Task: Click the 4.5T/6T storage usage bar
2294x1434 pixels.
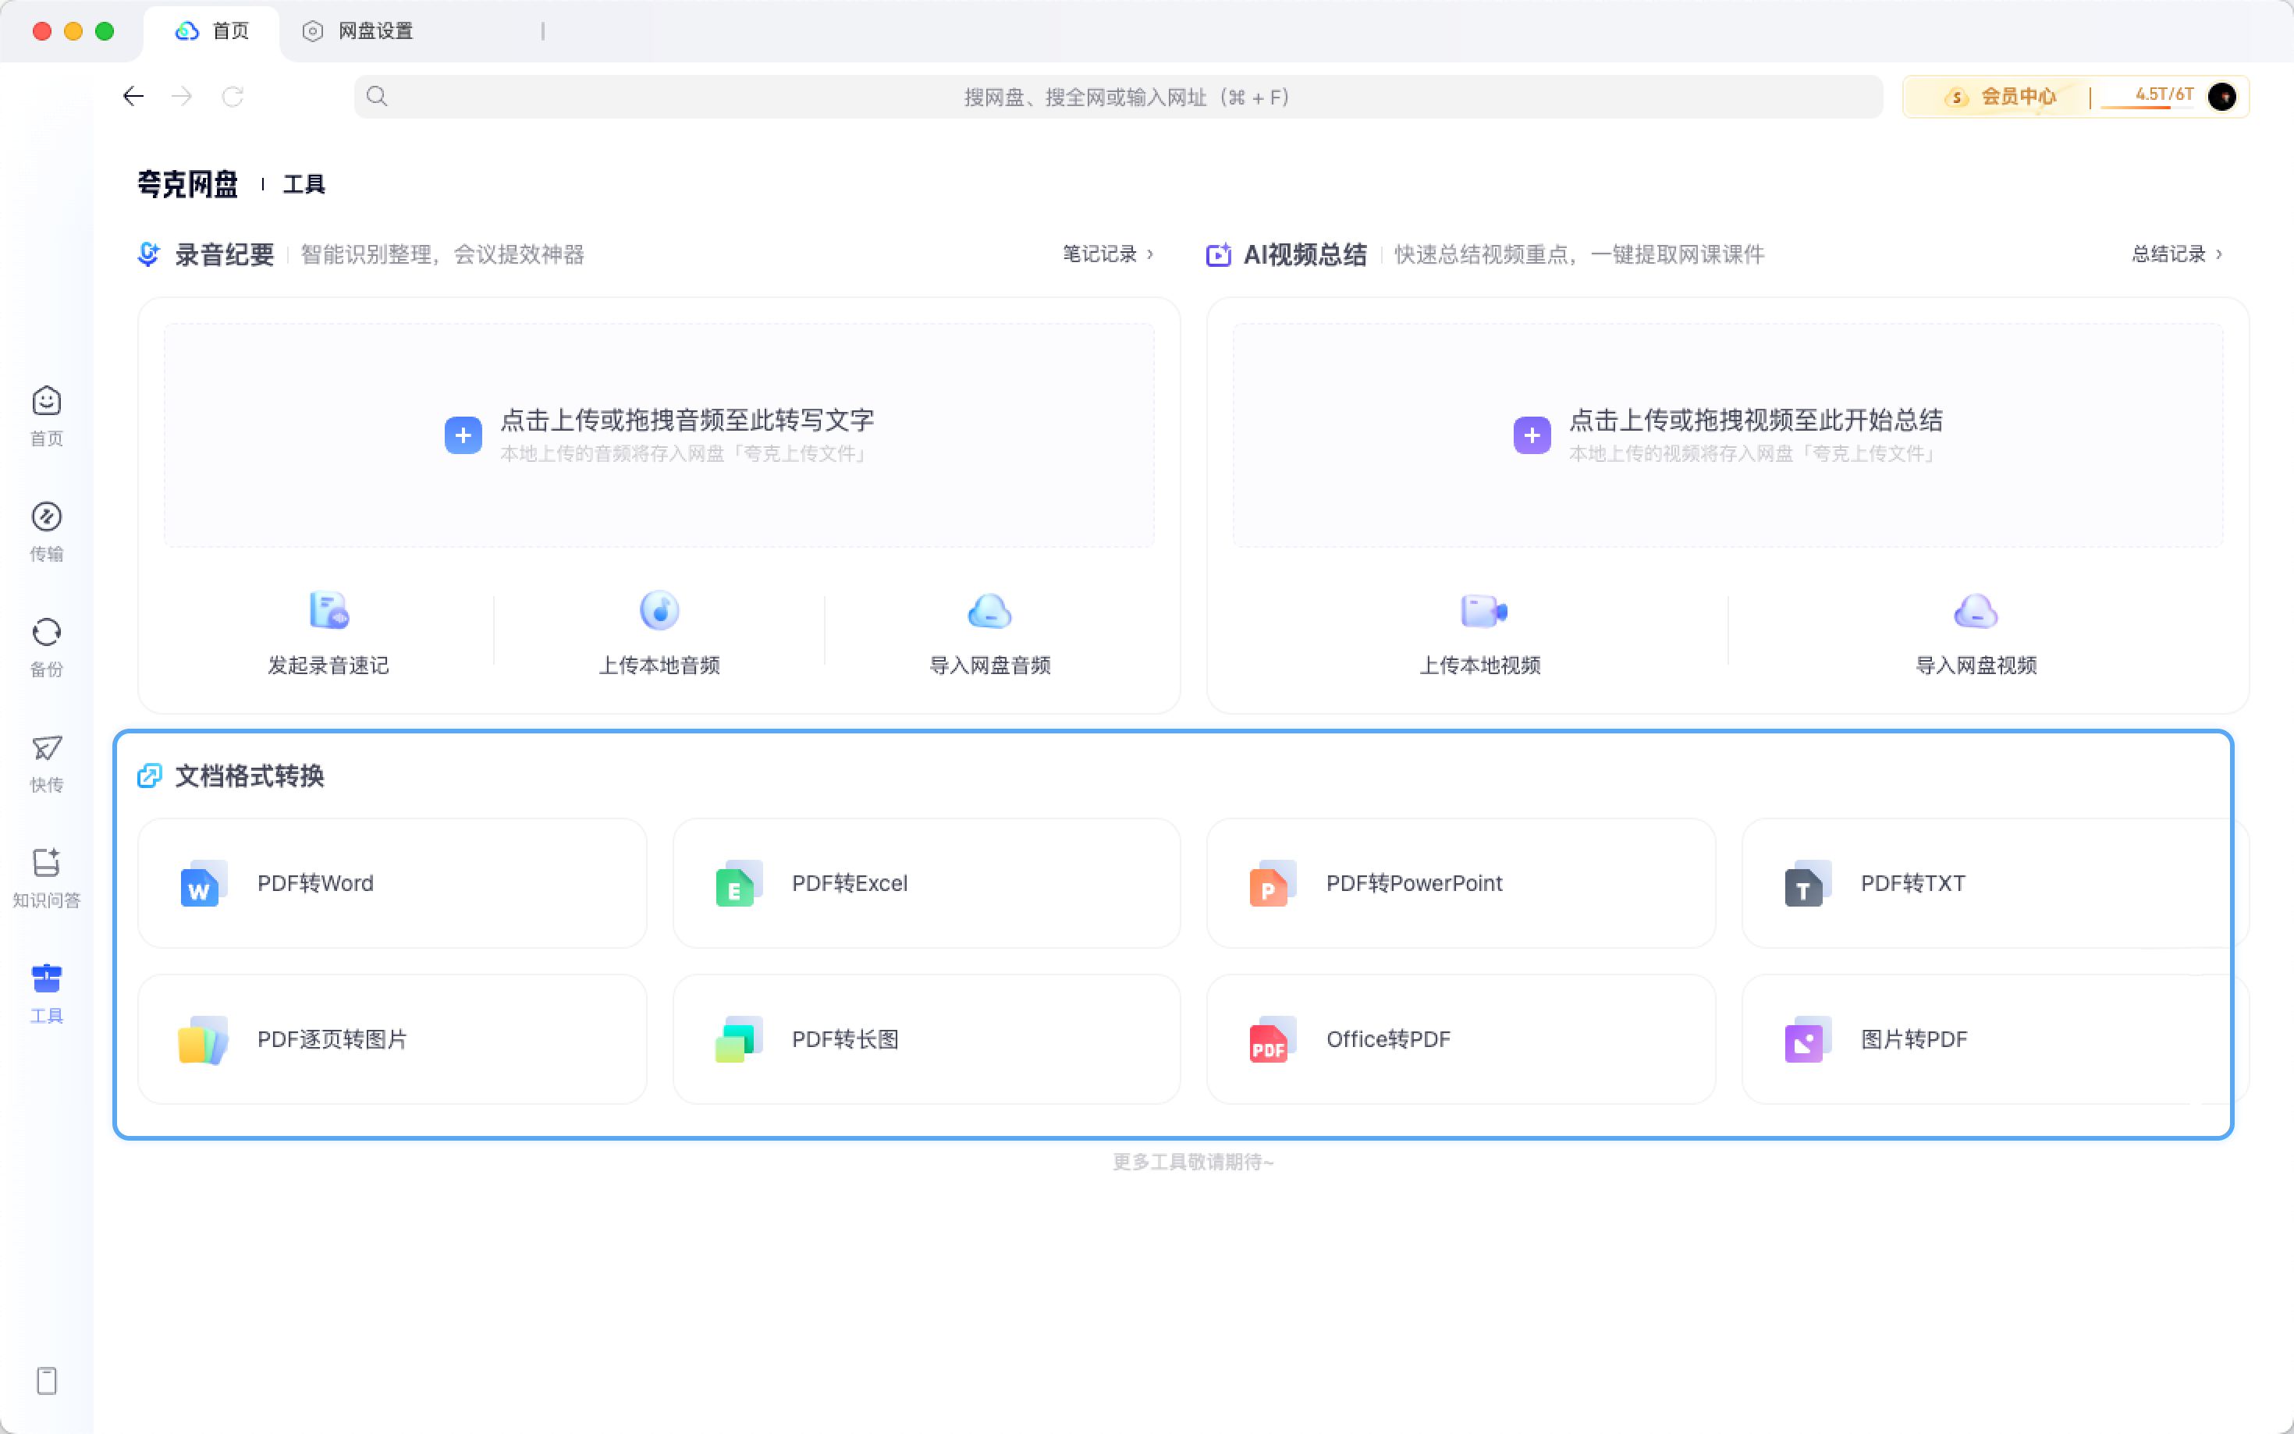Action: [2148, 97]
